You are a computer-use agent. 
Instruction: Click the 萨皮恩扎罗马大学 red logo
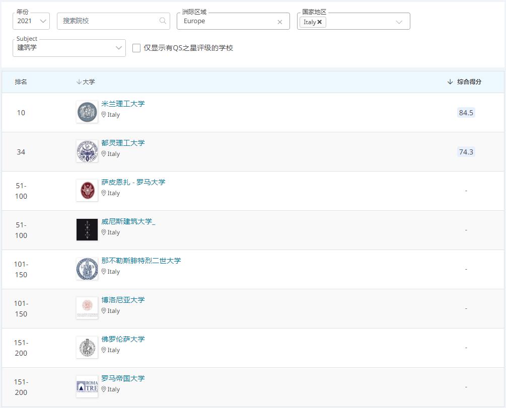click(x=87, y=190)
